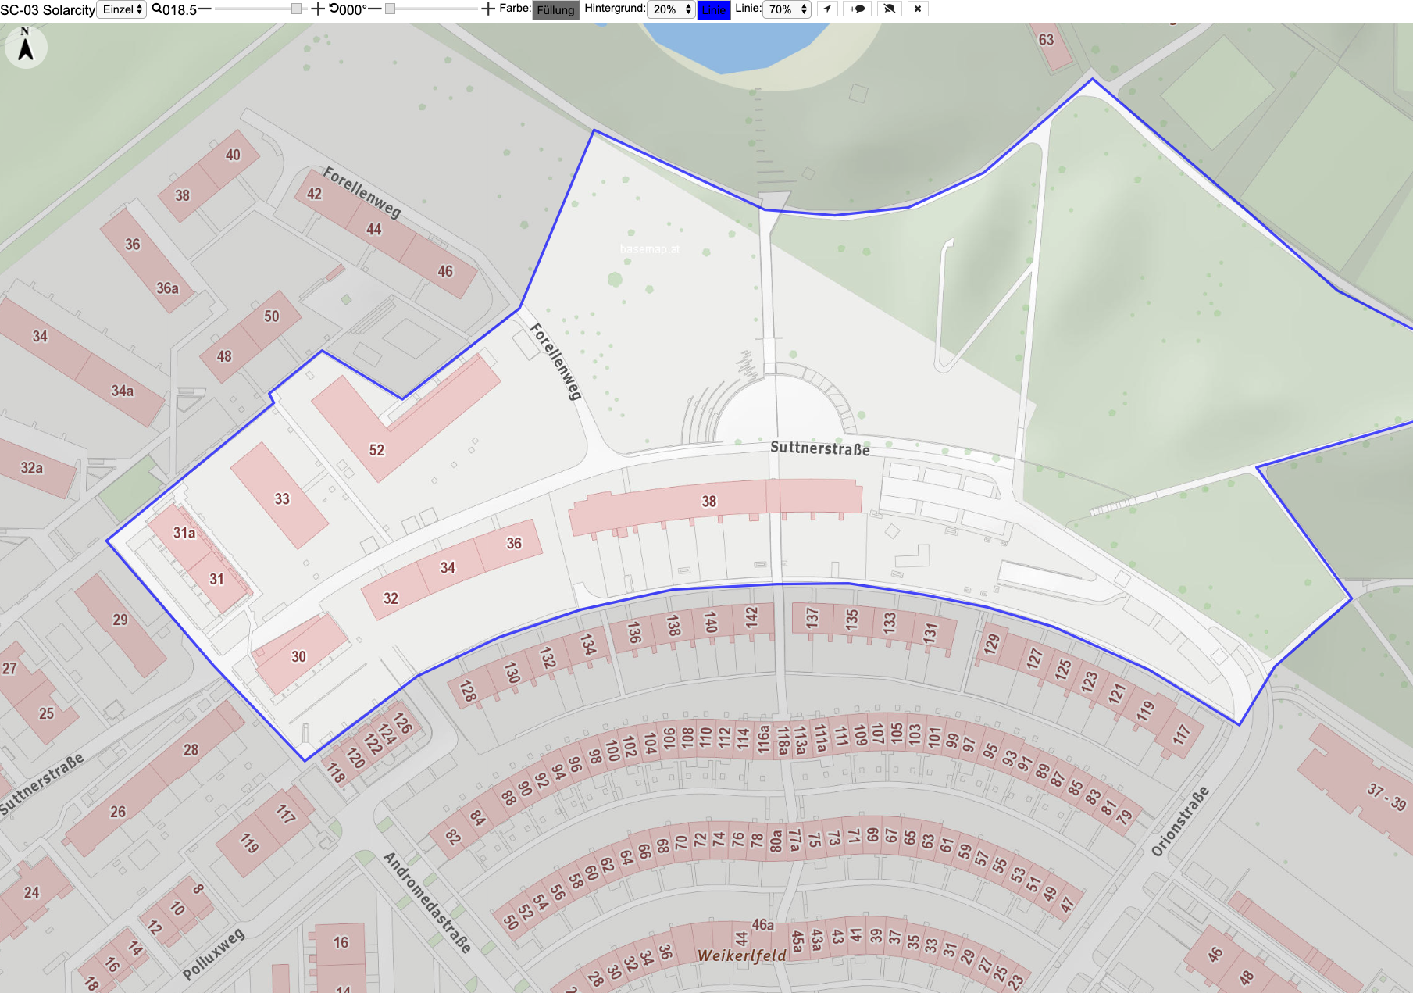
Task: Increase zoom with the plus icon
Action: click(x=318, y=9)
